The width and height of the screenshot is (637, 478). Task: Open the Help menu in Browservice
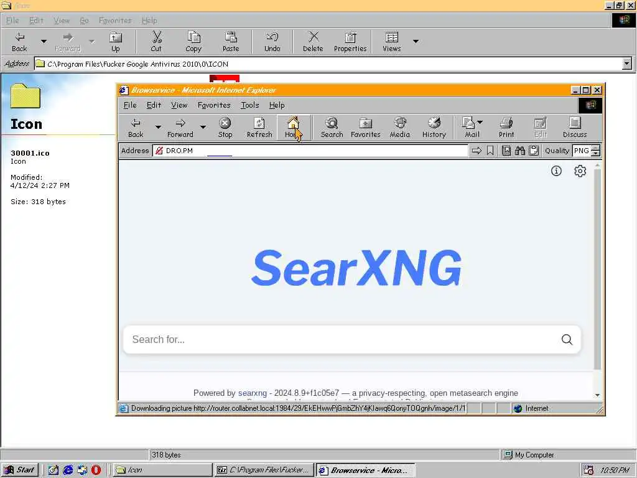pos(277,105)
